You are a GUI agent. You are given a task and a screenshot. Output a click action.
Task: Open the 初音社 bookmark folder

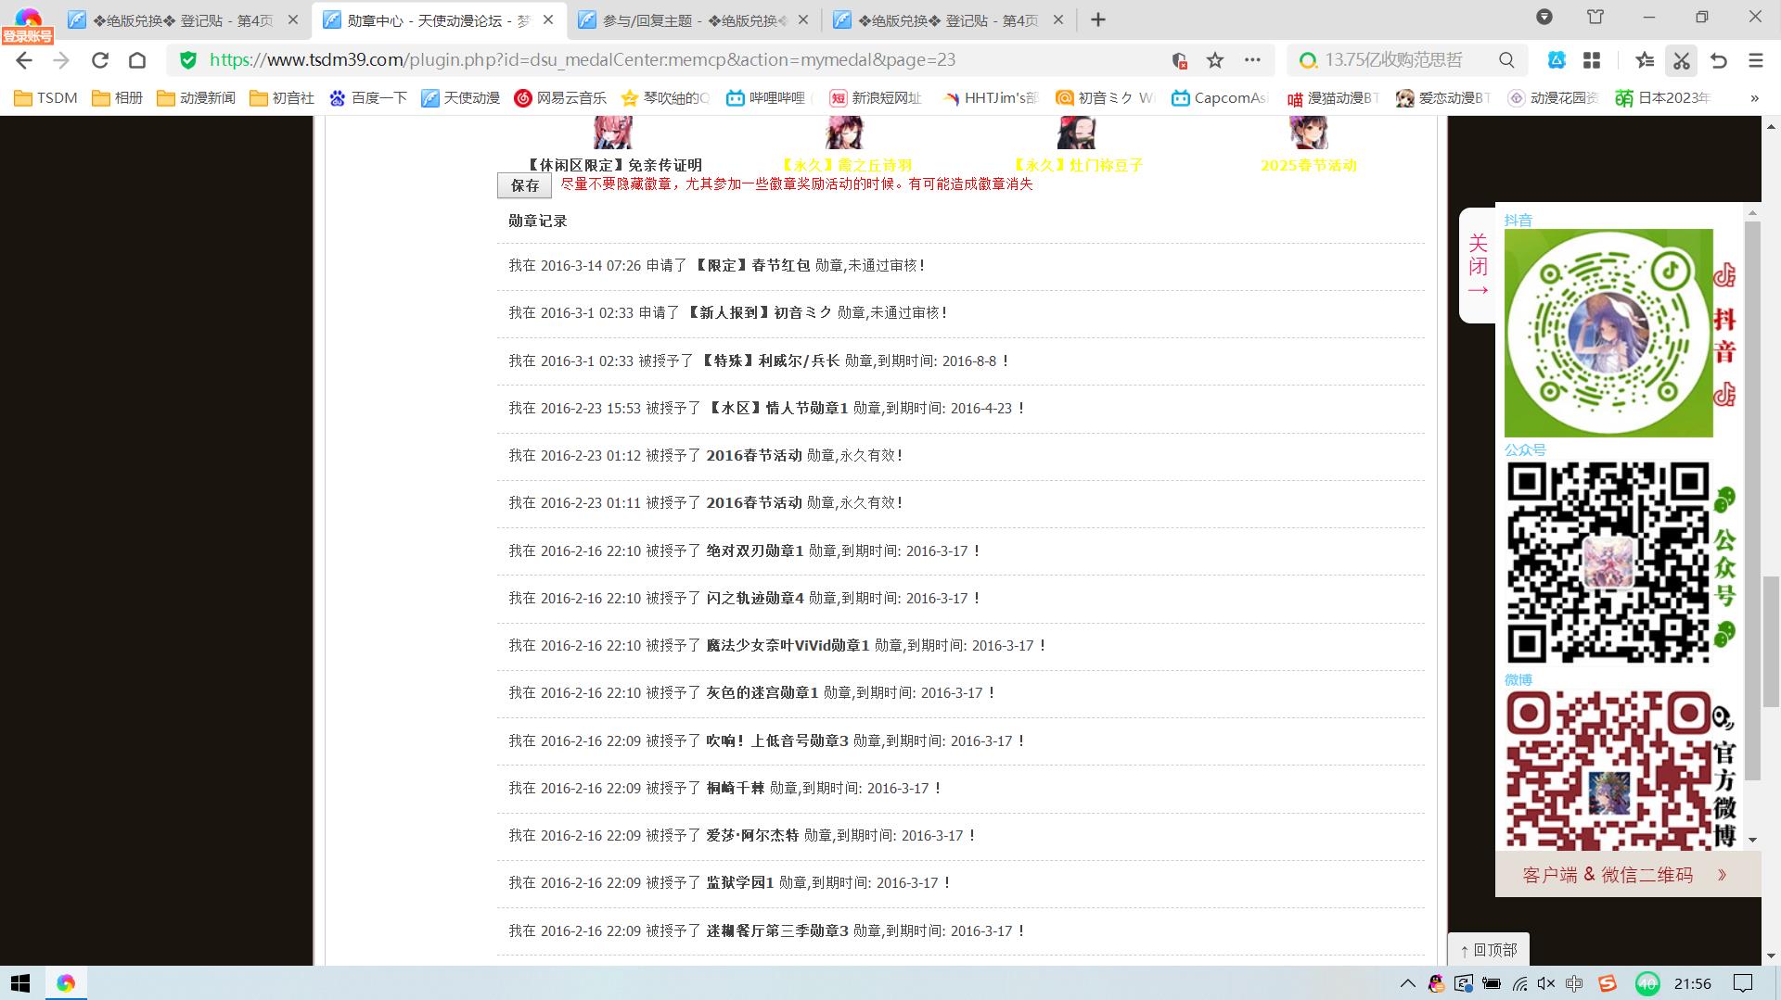pos(282,98)
